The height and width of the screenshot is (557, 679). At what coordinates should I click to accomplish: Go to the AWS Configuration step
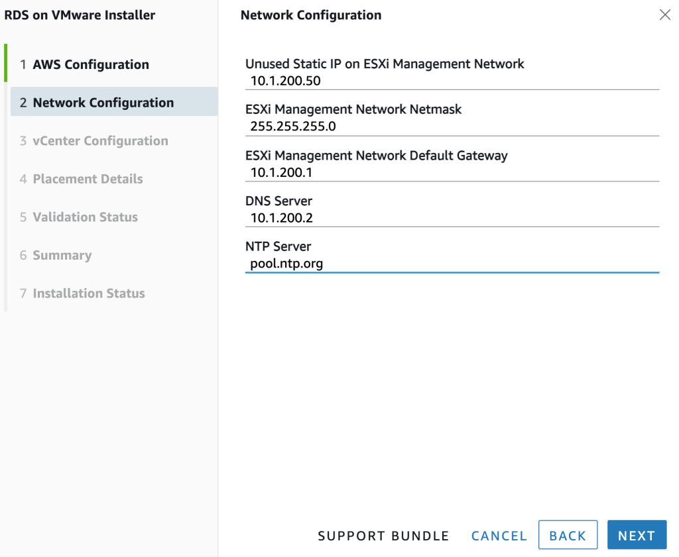90,64
